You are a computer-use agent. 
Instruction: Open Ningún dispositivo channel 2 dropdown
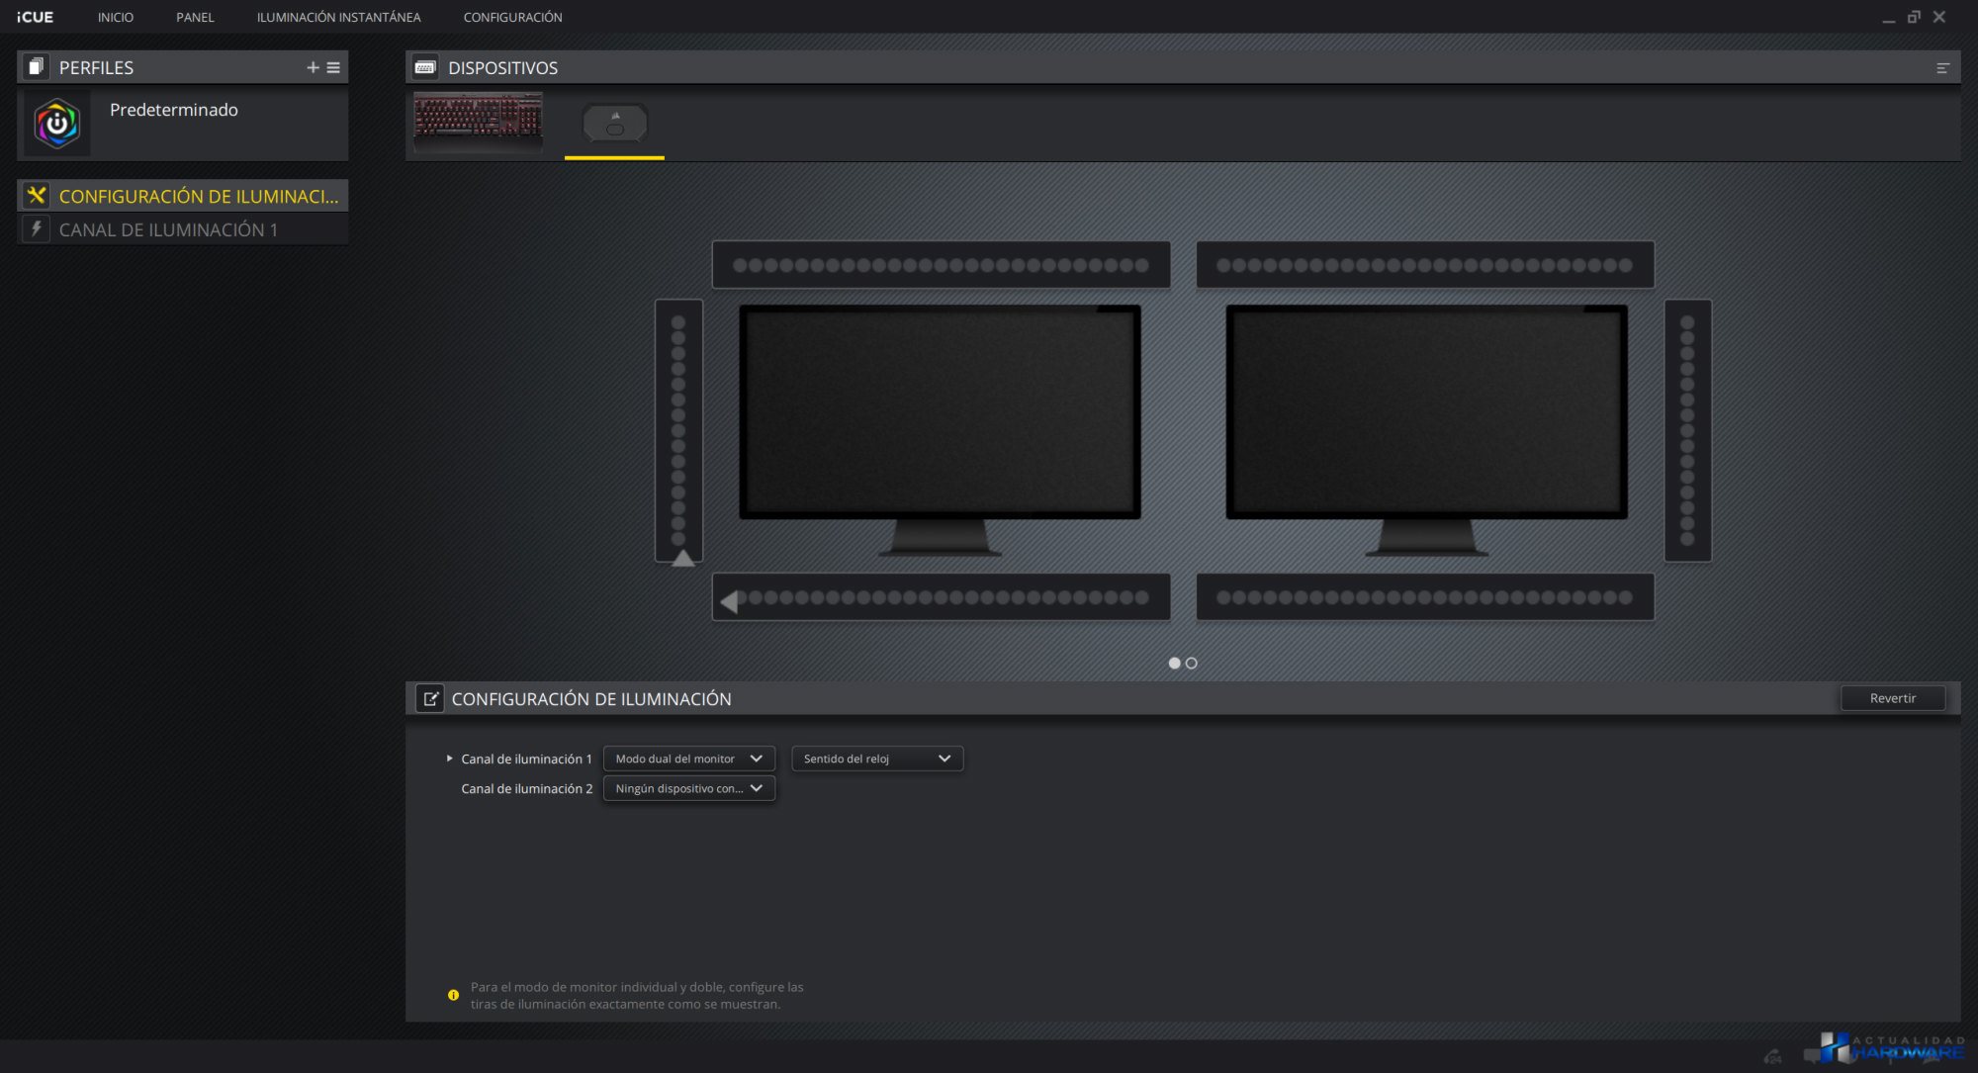[x=688, y=788]
